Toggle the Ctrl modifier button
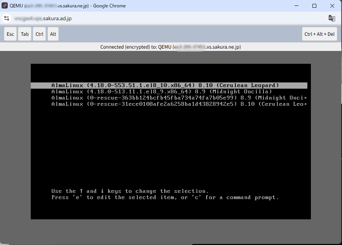The height and width of the screenshot is (245, 342). pos(39,34)
